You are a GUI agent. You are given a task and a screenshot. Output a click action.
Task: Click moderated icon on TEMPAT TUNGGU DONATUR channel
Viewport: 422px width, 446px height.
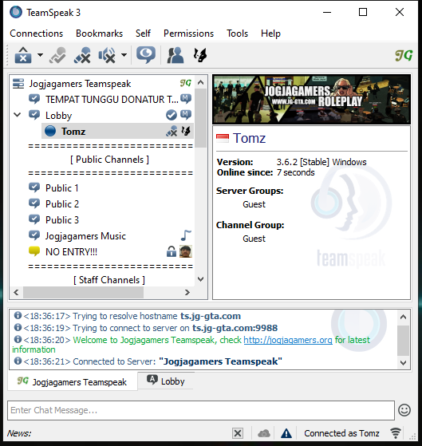tap(186, 99)
